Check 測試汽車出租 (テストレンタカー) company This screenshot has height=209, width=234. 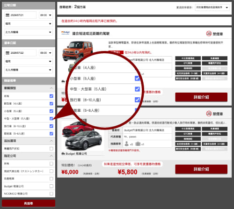[x=51, y=171]
